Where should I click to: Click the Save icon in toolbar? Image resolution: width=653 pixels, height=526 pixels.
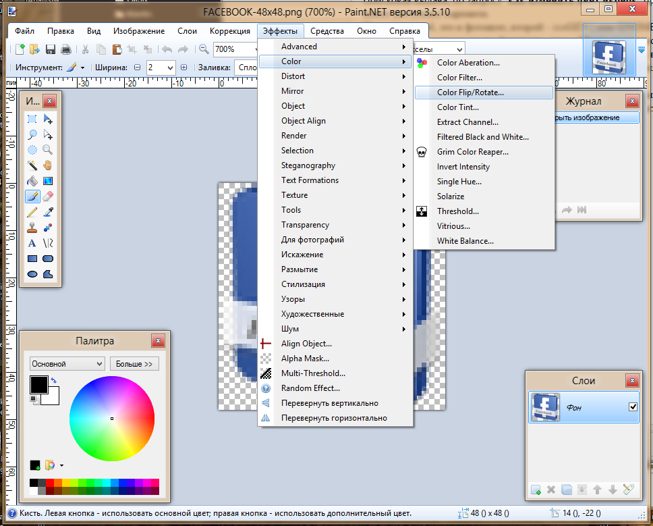click(51, 49)
